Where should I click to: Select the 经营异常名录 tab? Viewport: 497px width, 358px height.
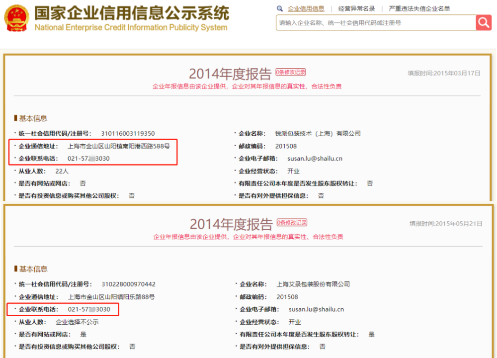(356, 8)
